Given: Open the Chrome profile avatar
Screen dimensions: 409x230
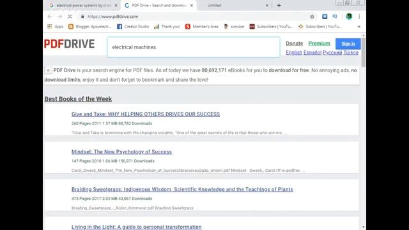Looking at the screenshot, I should pyautogui.click(x=349, y=17).
